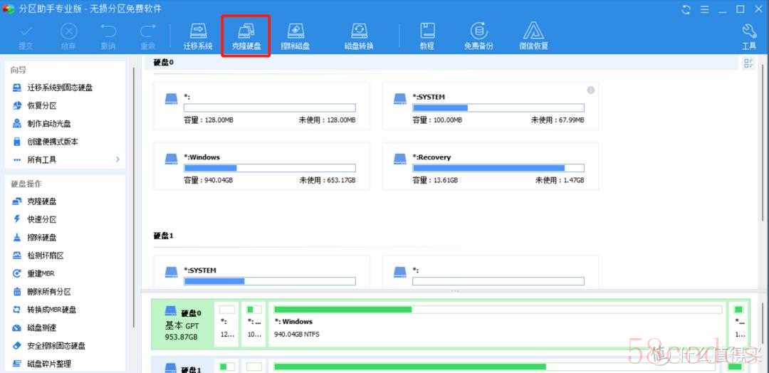Click the *: Windows 940.04GB NTFS map partition
This screenshot has width=769, height=373.
[497, 325]
